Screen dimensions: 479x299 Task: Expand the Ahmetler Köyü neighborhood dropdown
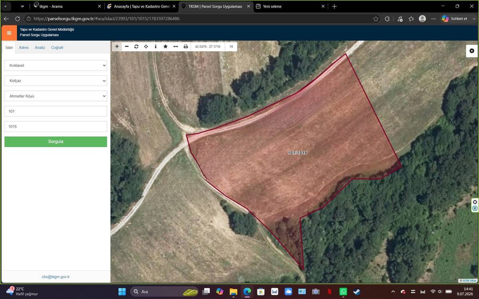pyautogui.click(x=55, y=96)
